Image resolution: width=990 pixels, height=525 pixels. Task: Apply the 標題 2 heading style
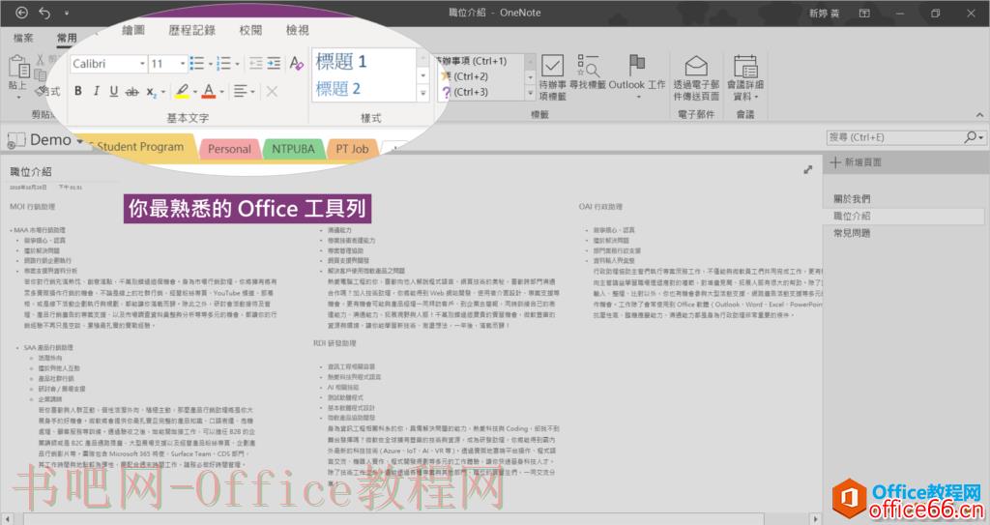337,89
